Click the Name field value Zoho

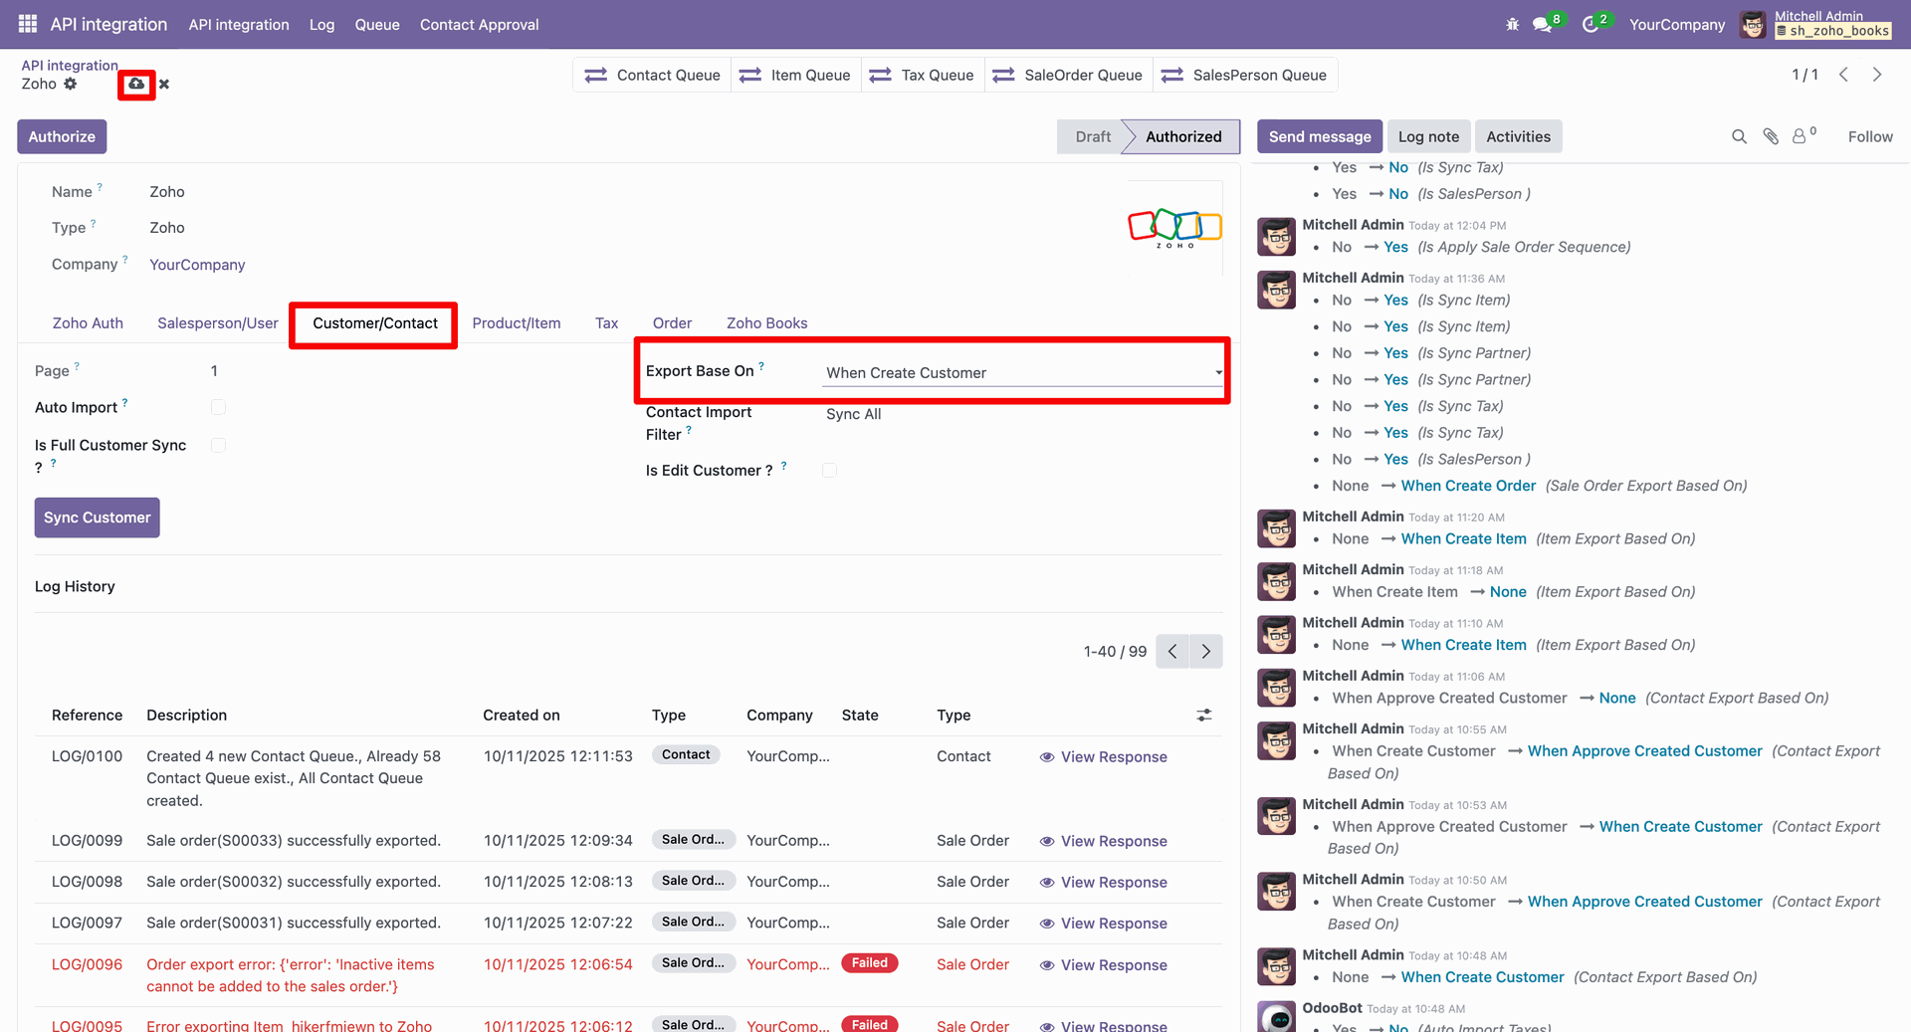click(x=167, y=192)
